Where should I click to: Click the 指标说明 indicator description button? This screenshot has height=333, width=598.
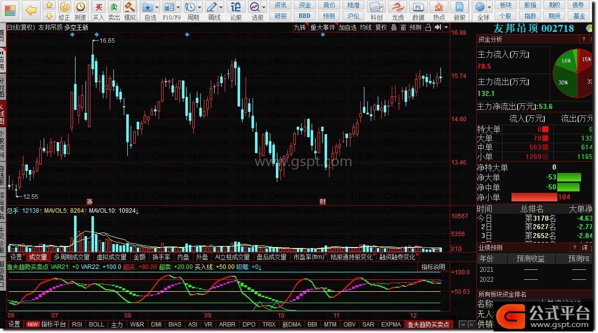coord(433,267)
